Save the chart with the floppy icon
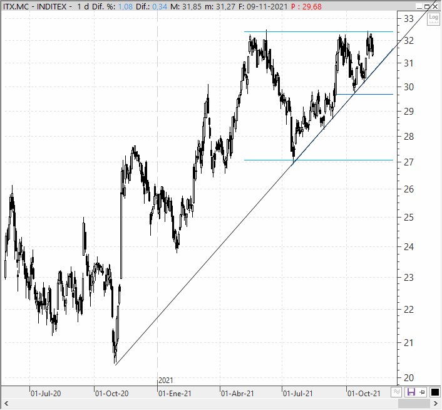The width and height of the screenshot is (442, 410). click(x=411, y=392)
